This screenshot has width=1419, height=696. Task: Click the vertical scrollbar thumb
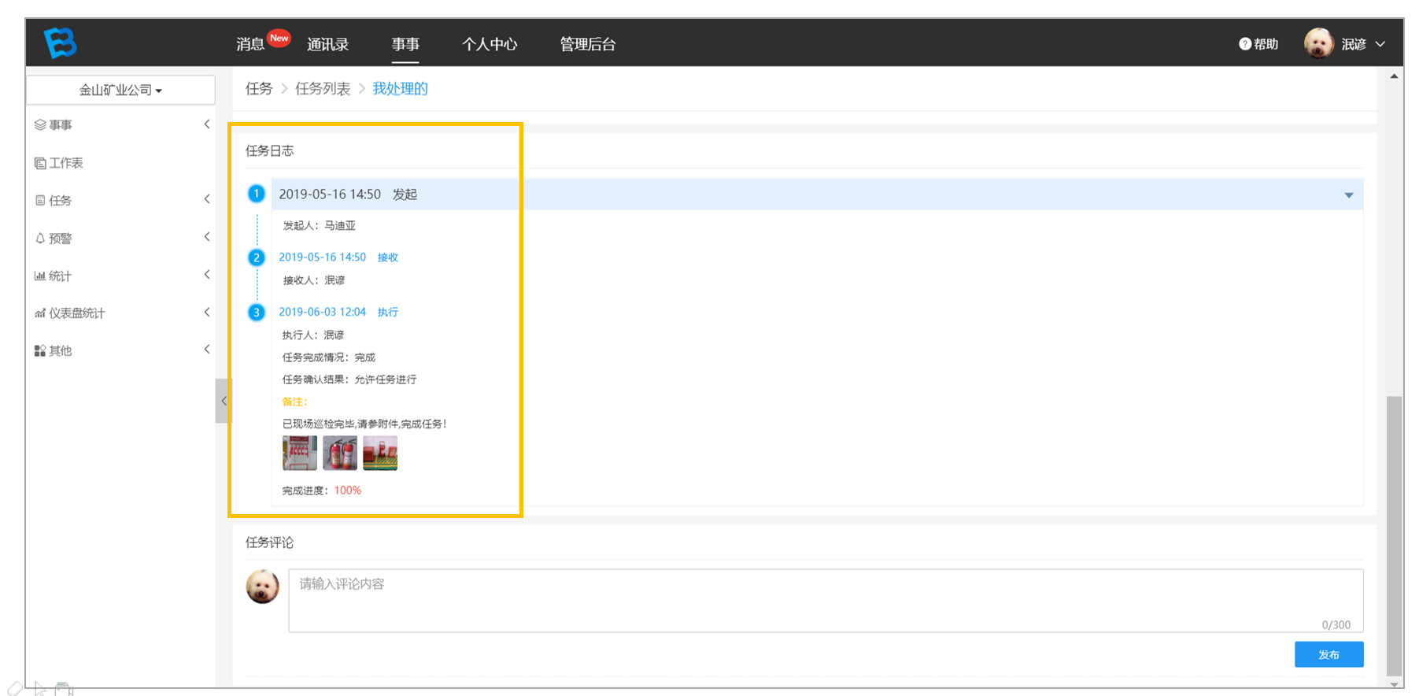coord(1394,535)
